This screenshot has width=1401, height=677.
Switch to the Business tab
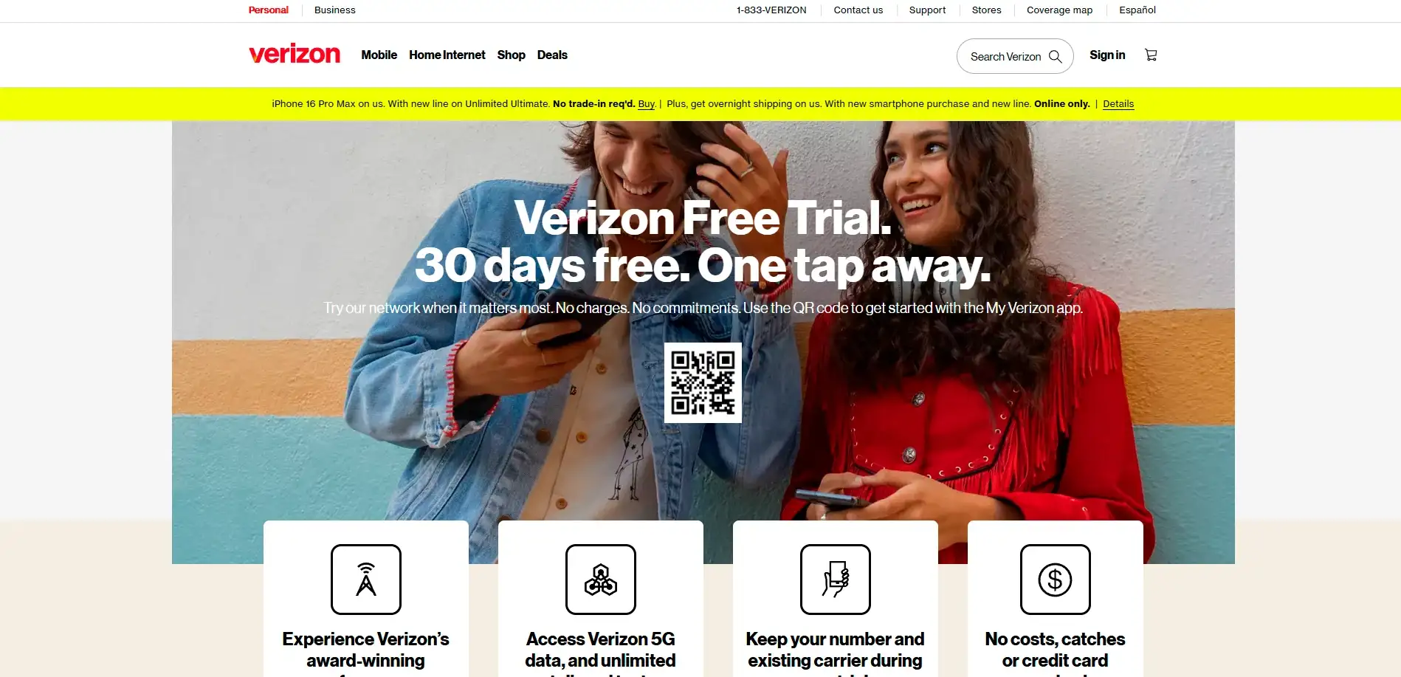pyautogui.click(x=335, y=10)
